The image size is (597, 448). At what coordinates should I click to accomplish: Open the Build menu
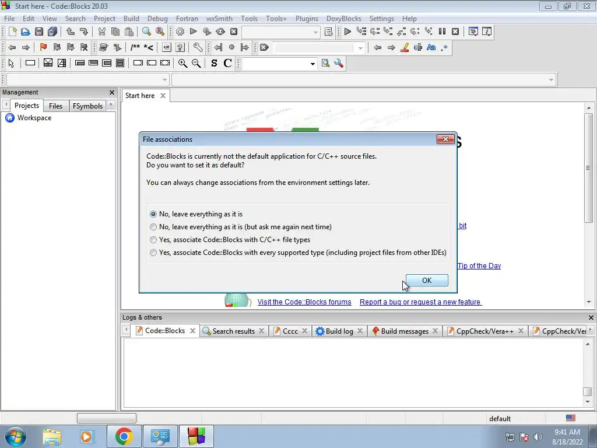pos(131,19)
